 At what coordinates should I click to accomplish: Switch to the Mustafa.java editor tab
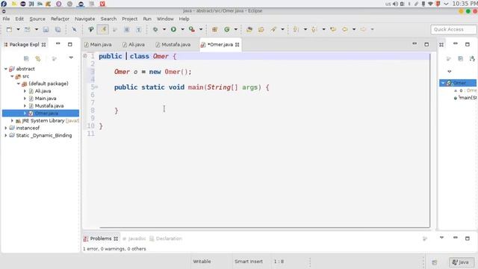click(173, 45)
